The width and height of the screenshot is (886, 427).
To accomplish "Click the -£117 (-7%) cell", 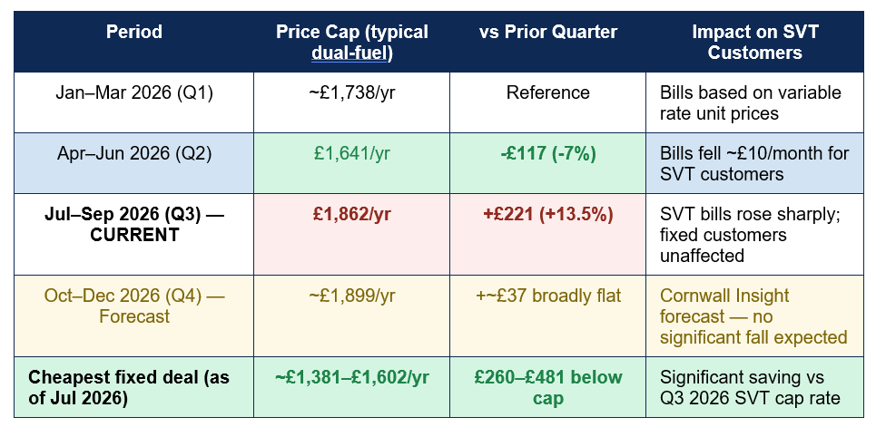I will 547,163.
